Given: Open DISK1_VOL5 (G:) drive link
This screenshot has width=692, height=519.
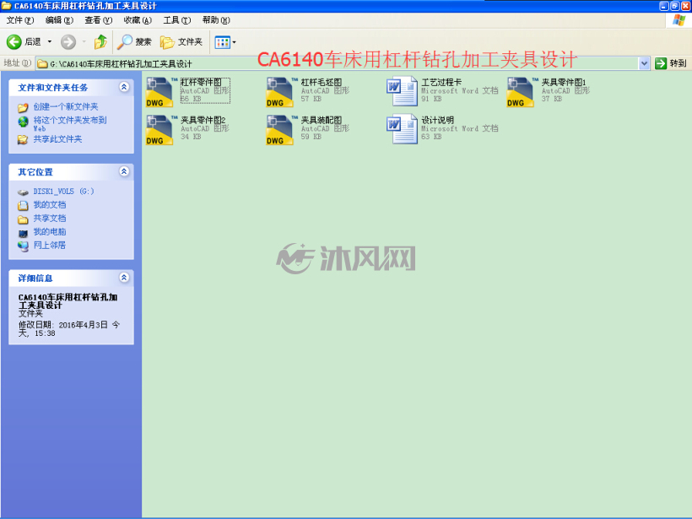Looking at the screenshot, I should 63,192.
